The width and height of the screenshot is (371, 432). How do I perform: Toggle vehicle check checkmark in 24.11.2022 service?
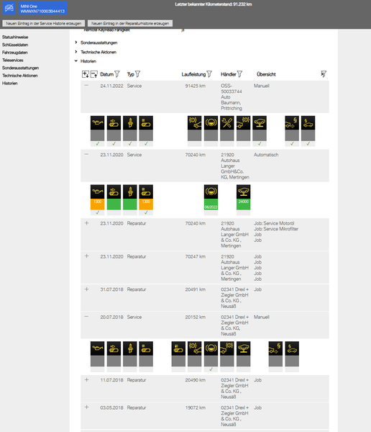(260, 143)
